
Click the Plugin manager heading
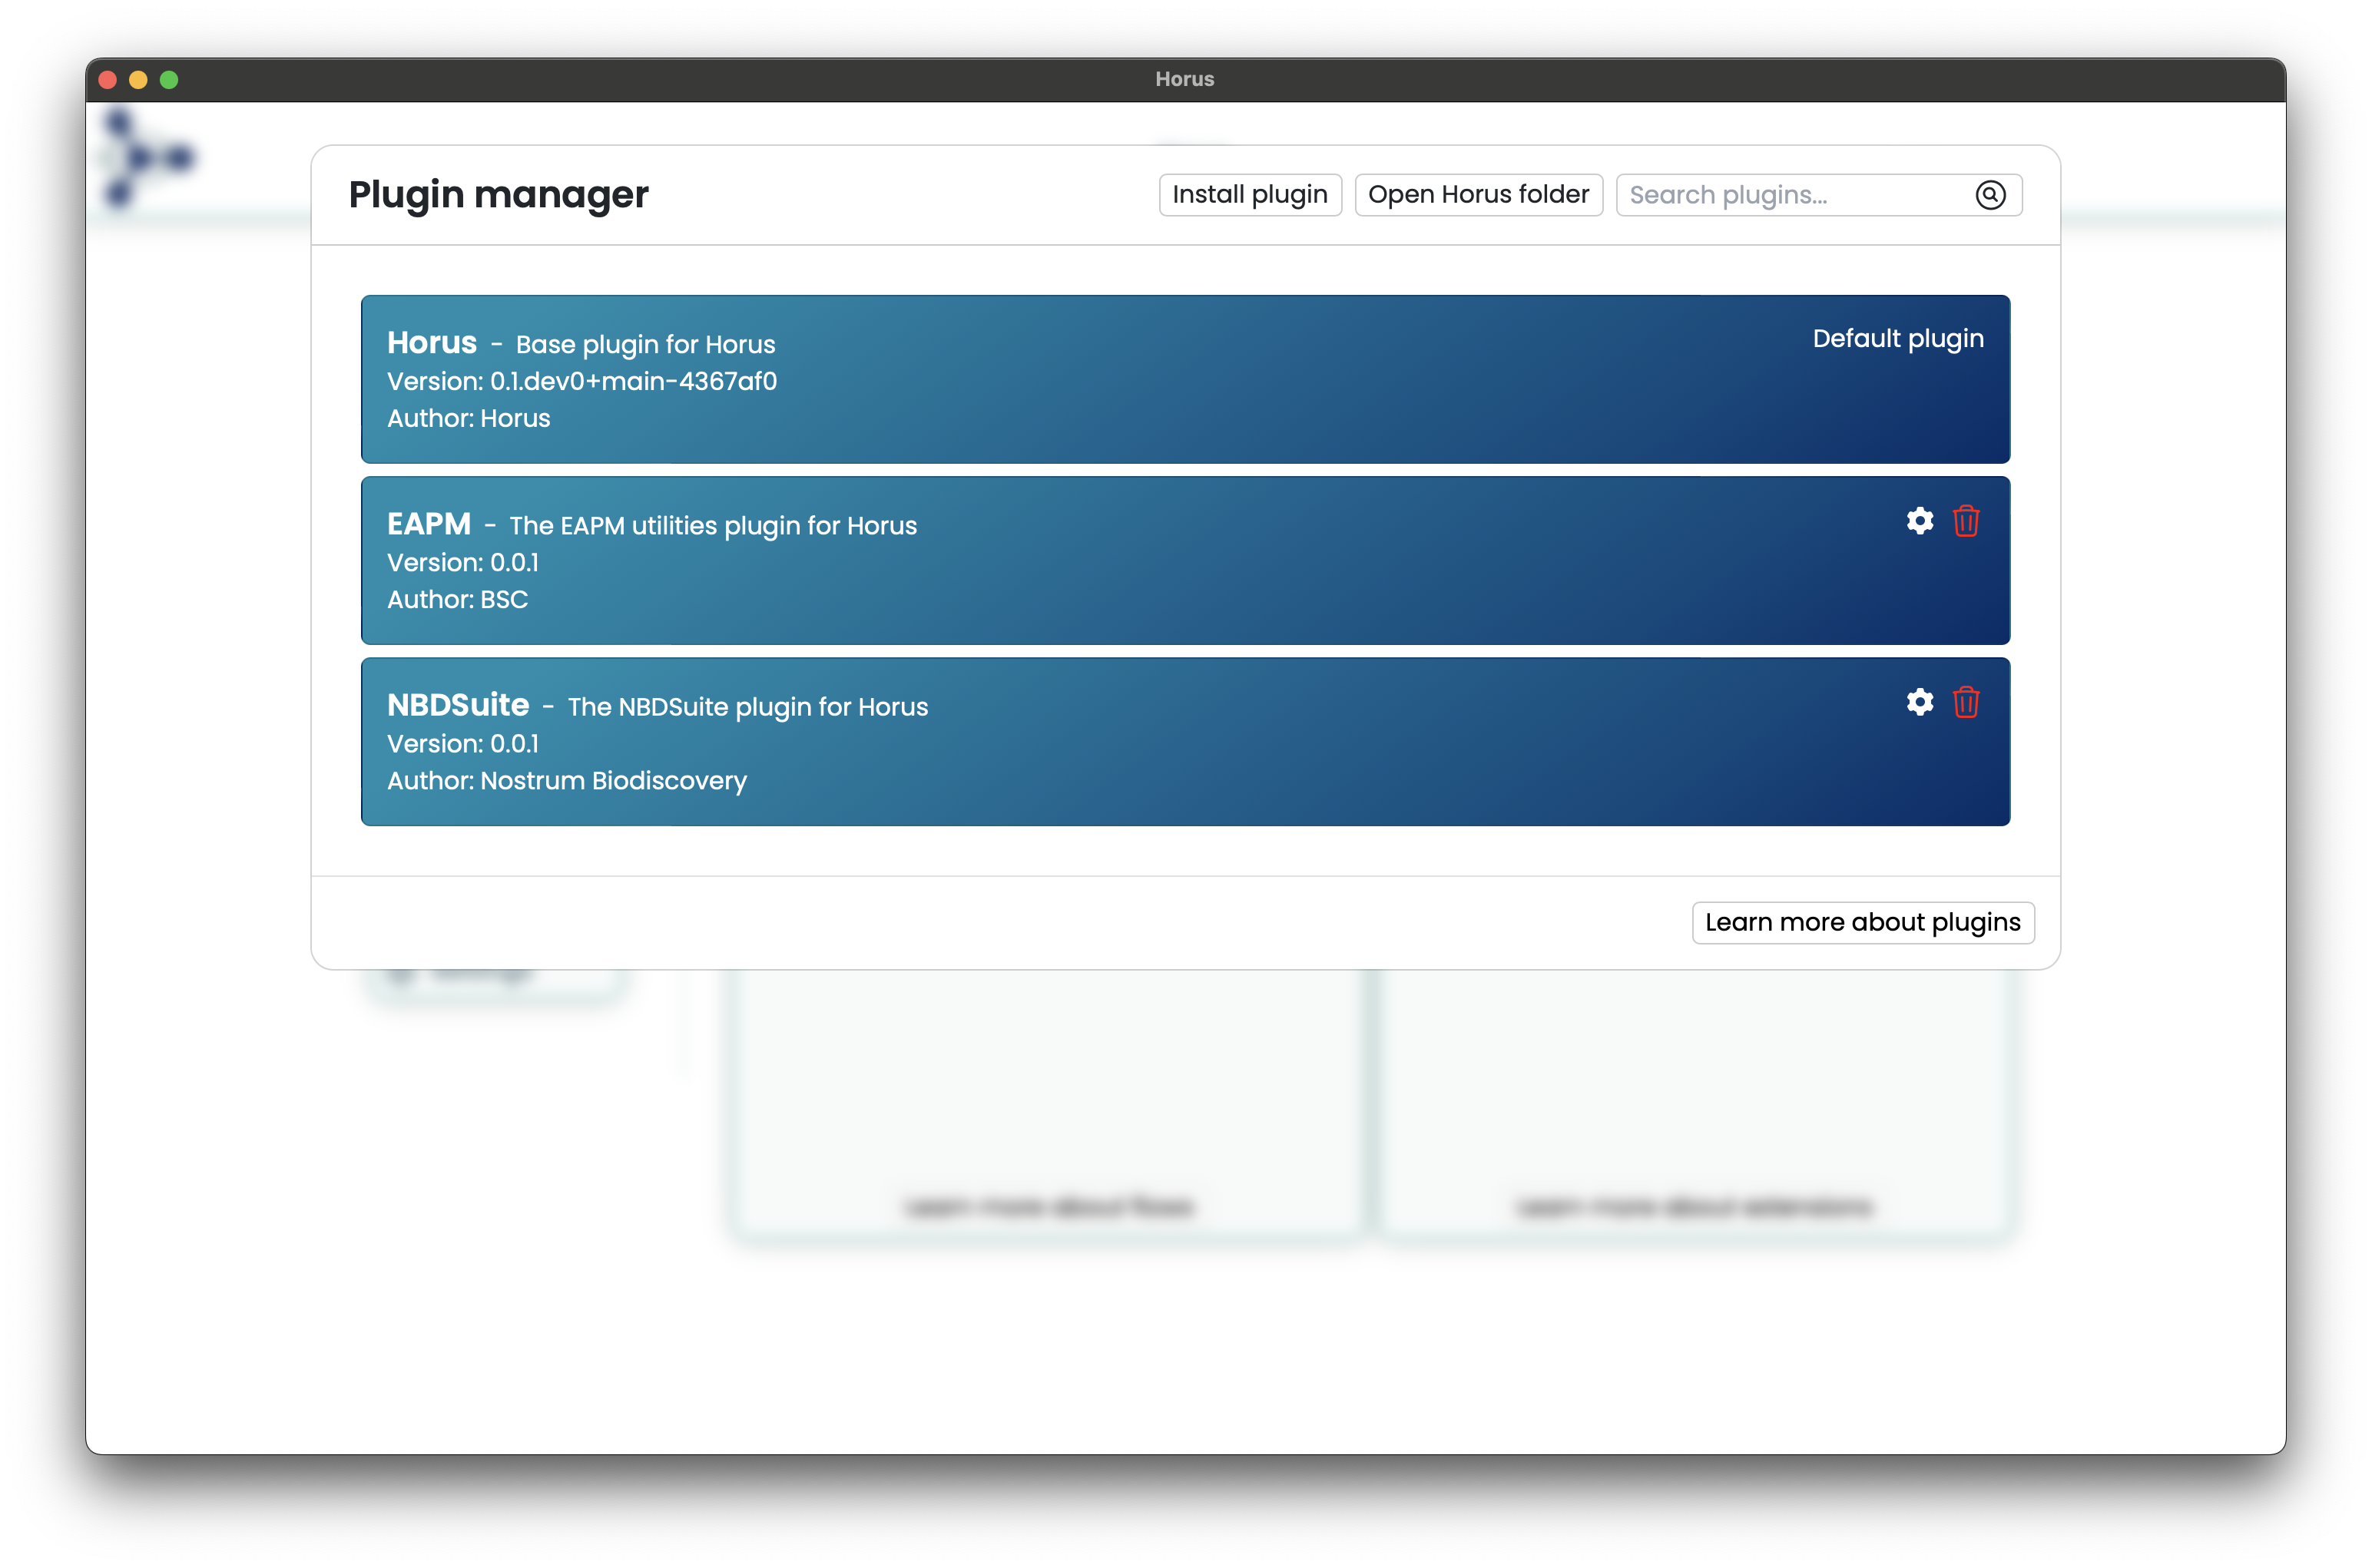coord(499,194)
